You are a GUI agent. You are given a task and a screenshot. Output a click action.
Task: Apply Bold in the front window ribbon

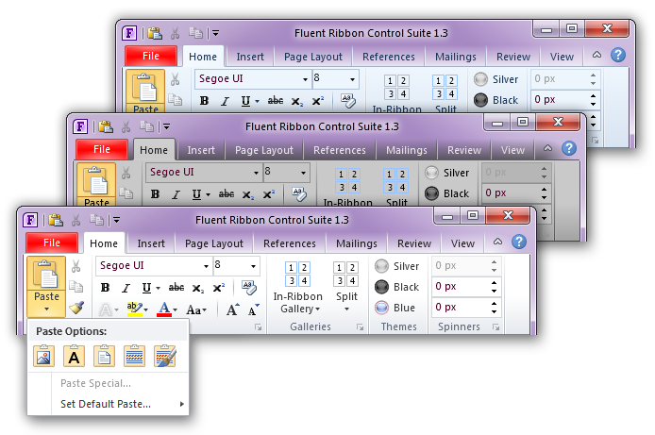(x=106, y=288)
